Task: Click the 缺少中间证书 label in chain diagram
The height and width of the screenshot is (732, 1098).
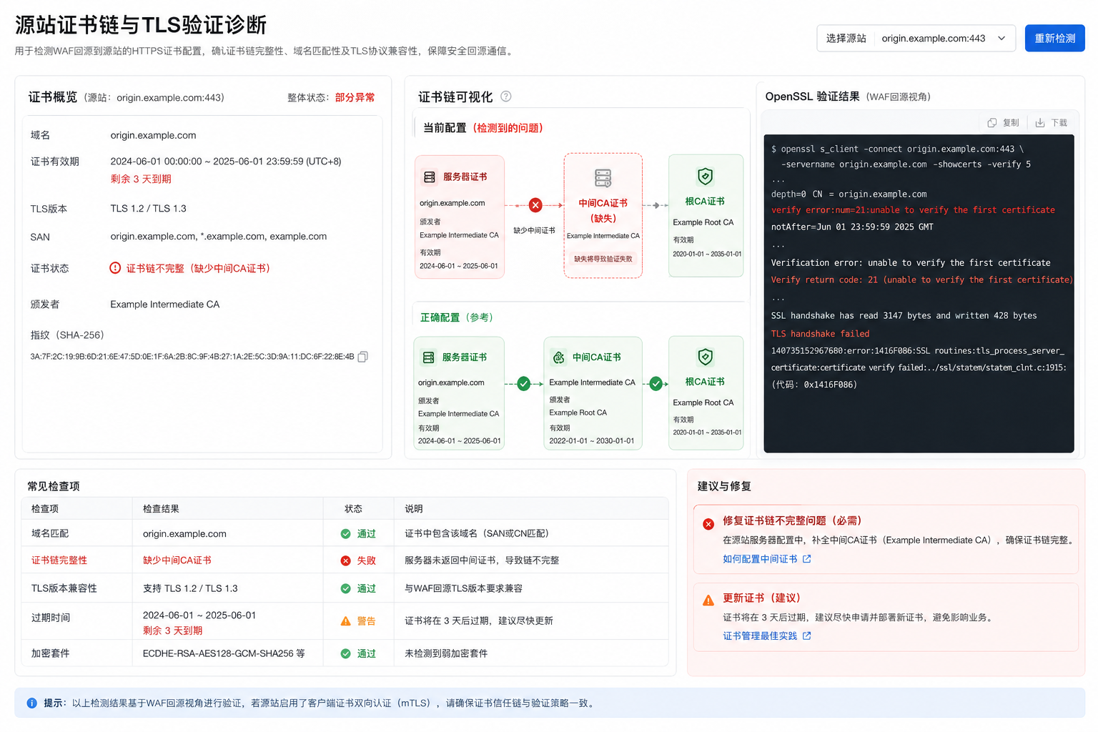Action: click(x=534, y=230)
